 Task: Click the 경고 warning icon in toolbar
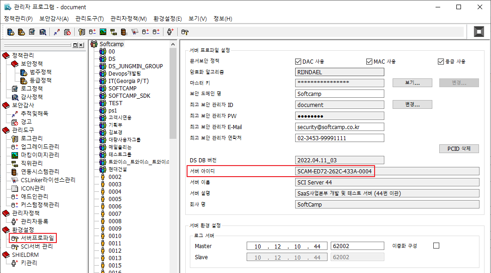pyautogui.click(x=67, y=32)
